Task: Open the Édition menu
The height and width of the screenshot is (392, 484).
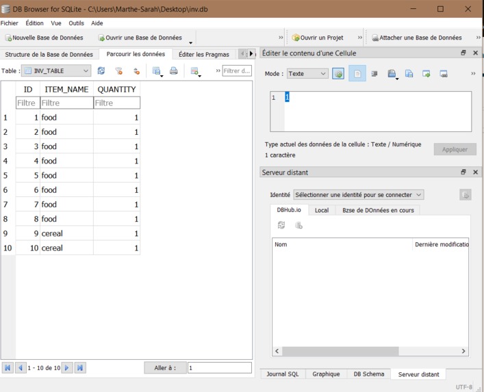Action: coord(34,23)
